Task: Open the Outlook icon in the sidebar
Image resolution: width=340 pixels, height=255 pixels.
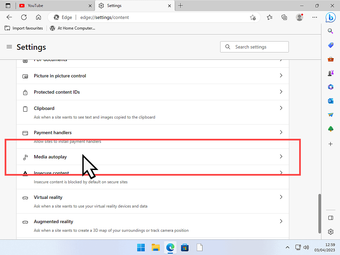Action: 330,101
